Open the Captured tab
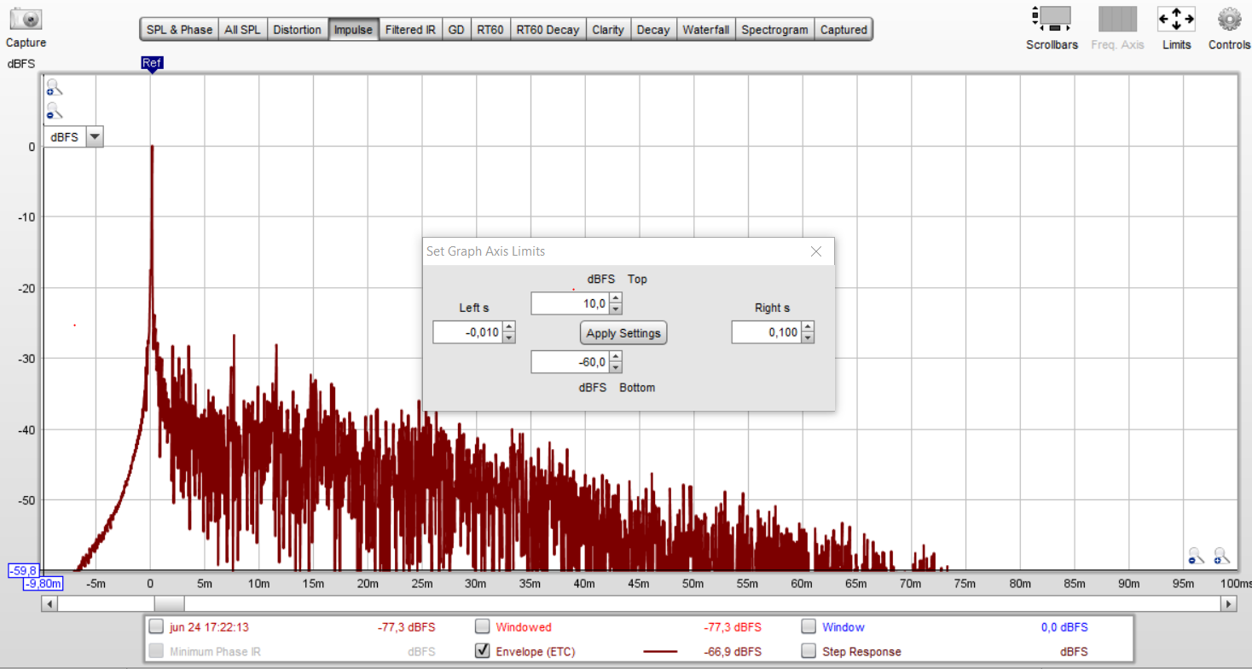The image size is (1252, 669). click(x=843, y=30)
